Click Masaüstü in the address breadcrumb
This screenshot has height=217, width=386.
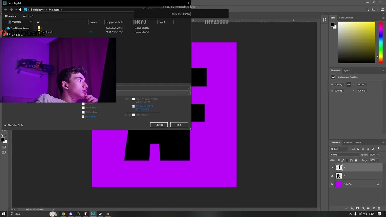(x=54, y=10)
